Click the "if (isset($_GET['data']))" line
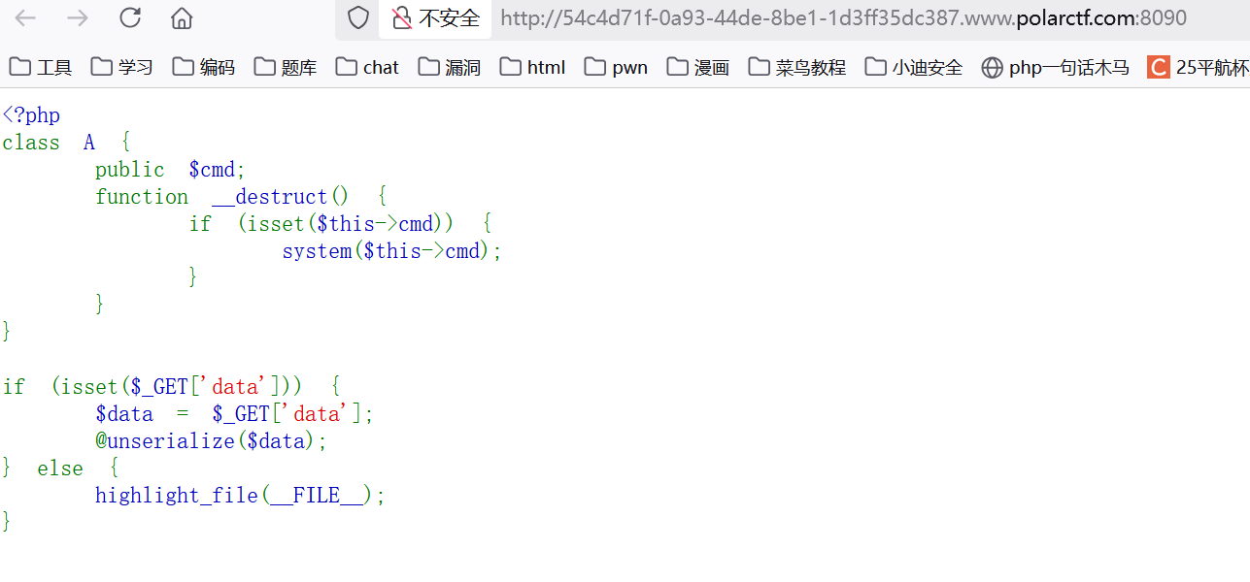This screenshot has height=582, width=1250. [172, 387]
